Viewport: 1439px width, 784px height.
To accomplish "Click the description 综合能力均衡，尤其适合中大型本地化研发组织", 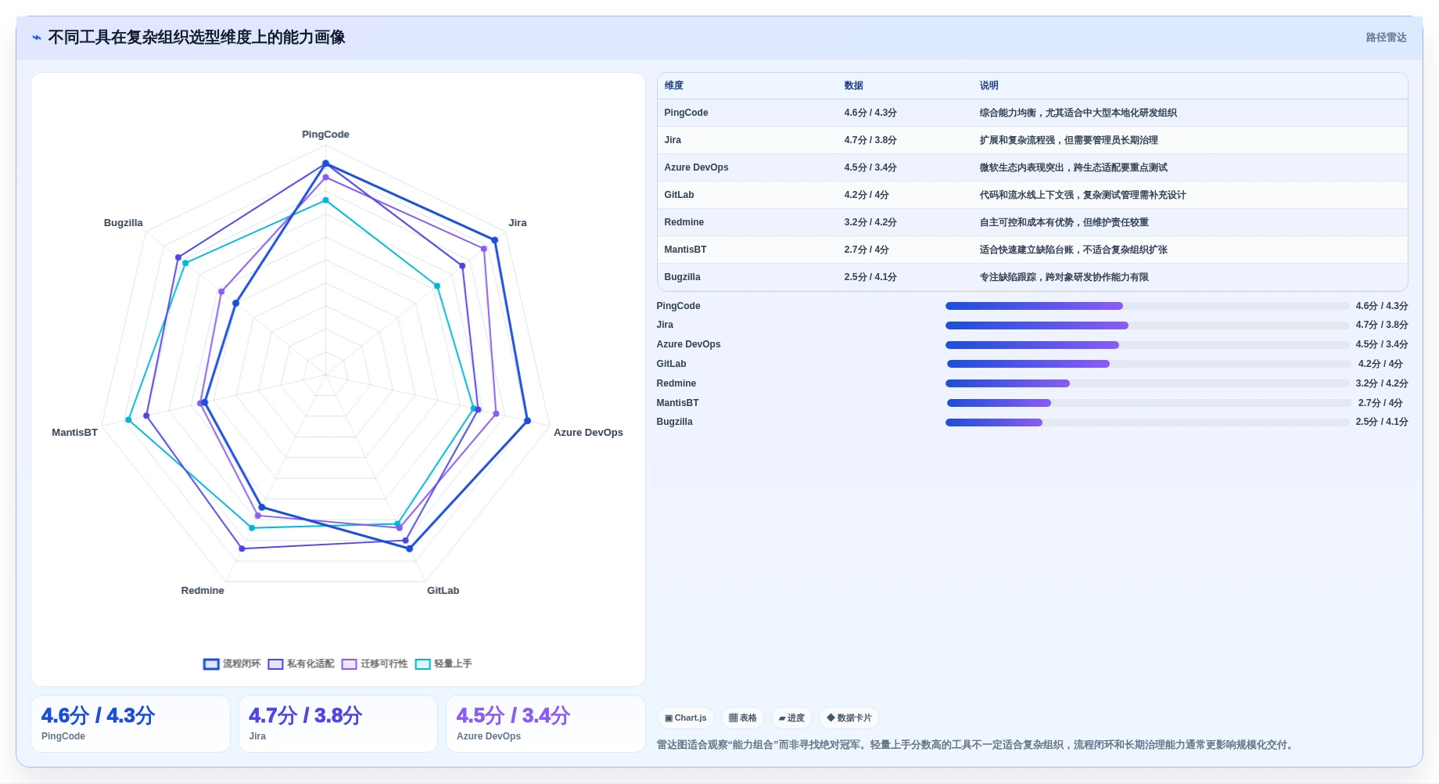I will click(1078, 113).
